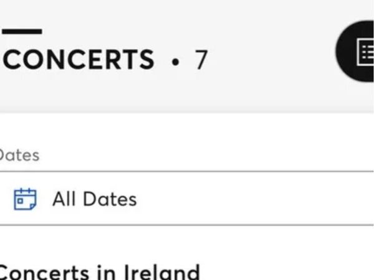Select the Dates filter label
The height and width of the screenshot is (280, 374).
pyautogui.click(x=19, y=156)
